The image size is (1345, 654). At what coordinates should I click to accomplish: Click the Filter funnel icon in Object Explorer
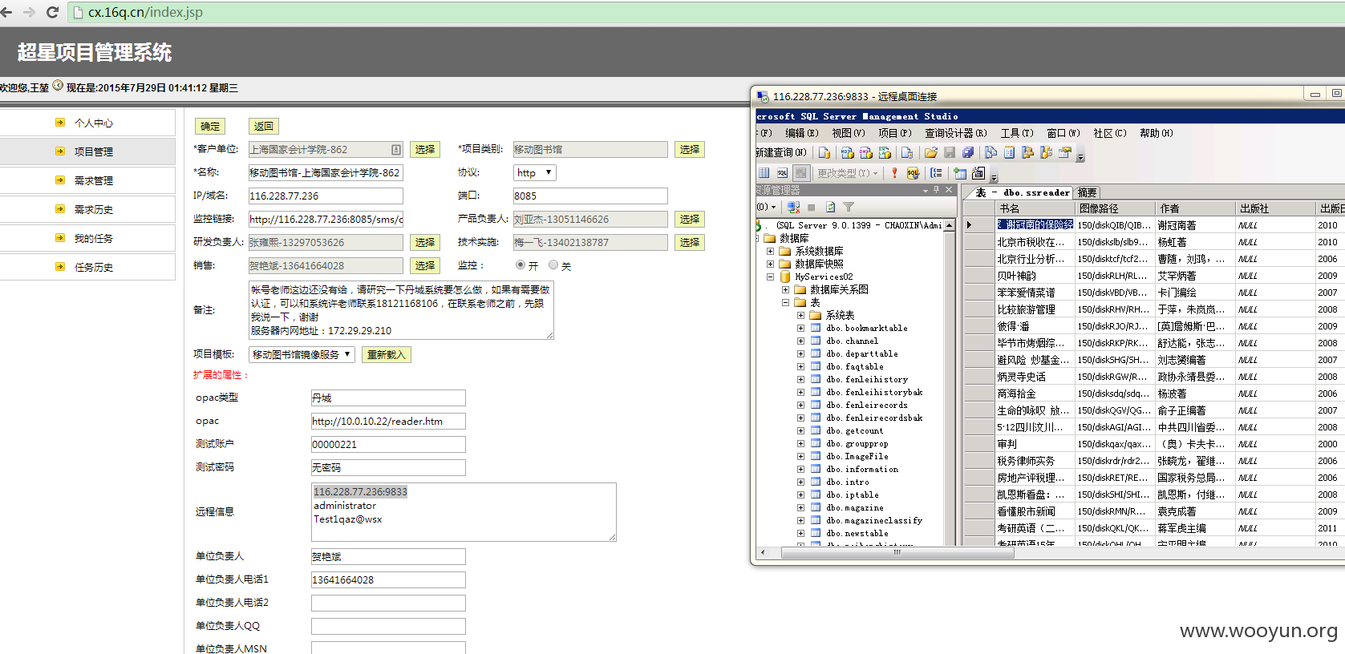pyautogui.click(x=849, y=207)
